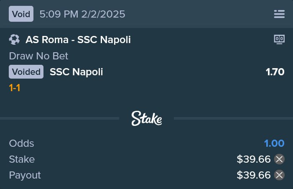Screen dimensions: 293x189
Task: Click the currency icon beside Payout amount
Action: click(x=279, y=175)
